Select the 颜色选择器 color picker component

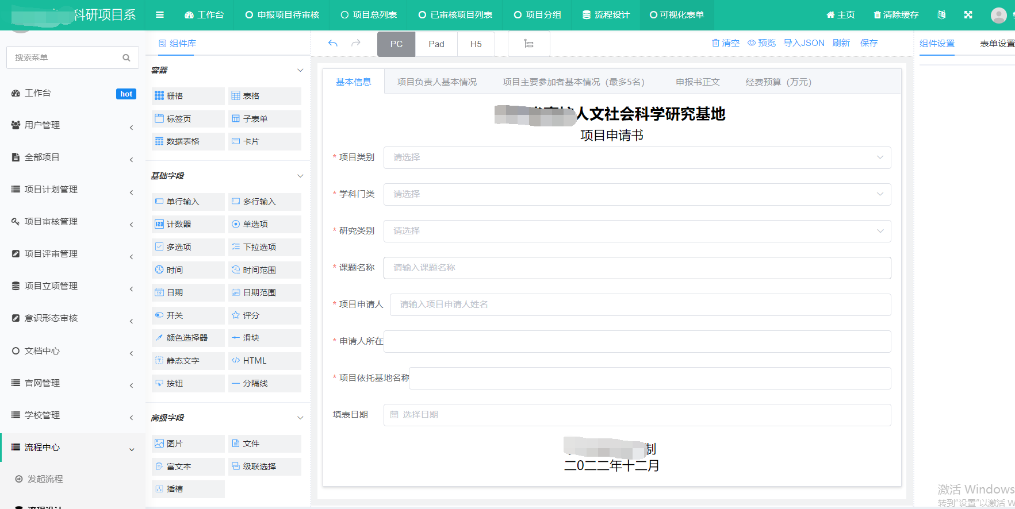pyautogui.click(x=188, y=338)
